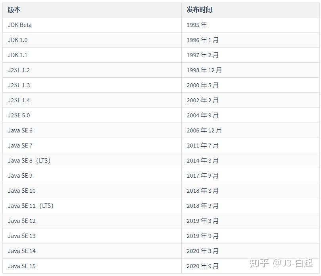Select the 1997年2月 release date cell

[x=203, y=55]
